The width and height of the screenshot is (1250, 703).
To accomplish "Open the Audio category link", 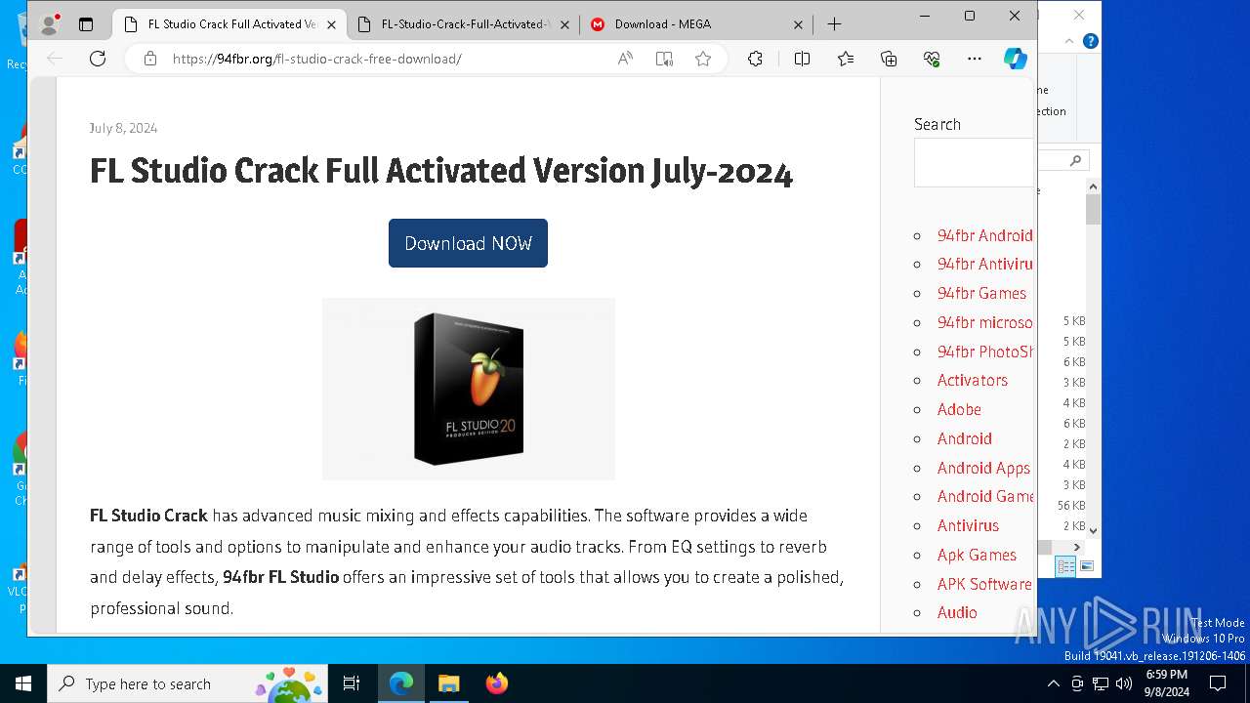I will click(957, 612).
